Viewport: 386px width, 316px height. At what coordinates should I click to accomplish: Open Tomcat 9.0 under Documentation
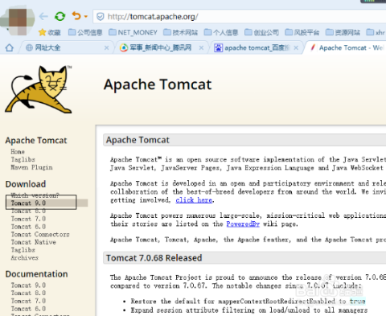point(28,285)
